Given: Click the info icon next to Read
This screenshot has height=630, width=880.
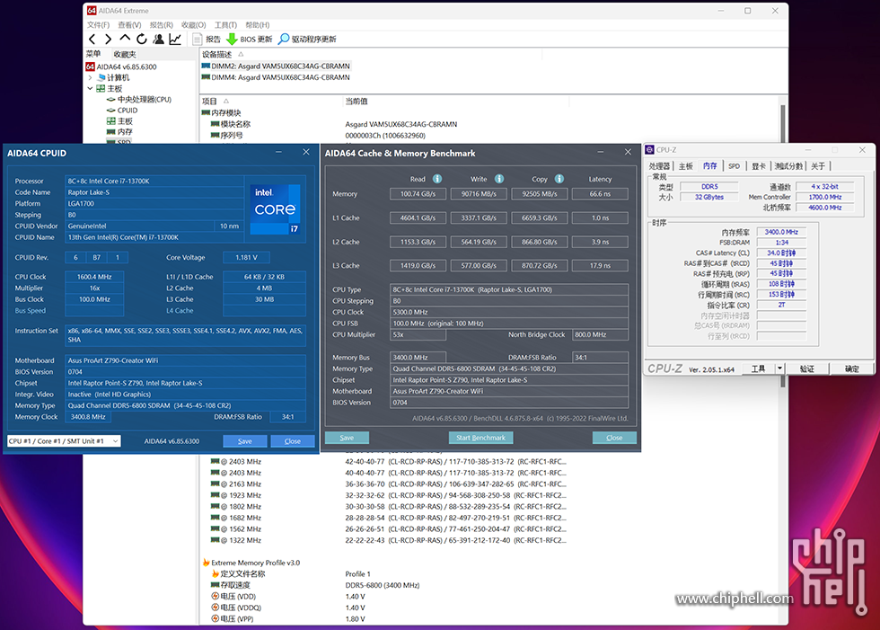Looking at the screenshot, I should 437,179.
